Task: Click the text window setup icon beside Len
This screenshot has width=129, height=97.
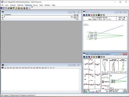Action: 2,68
